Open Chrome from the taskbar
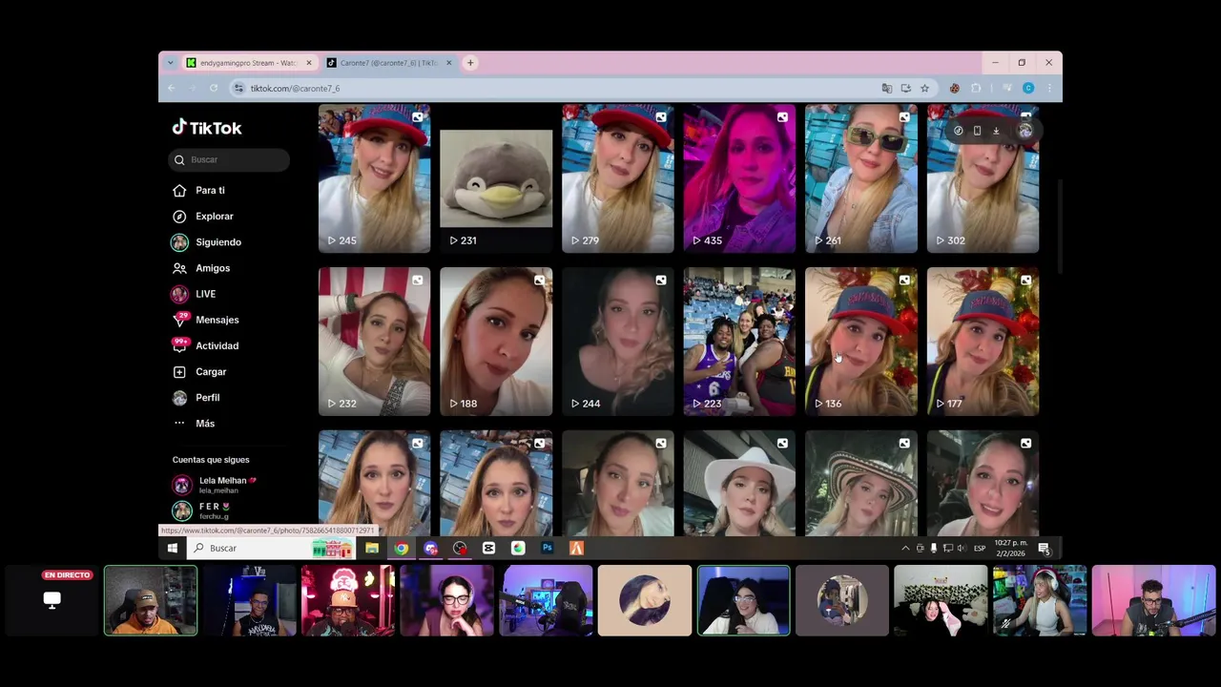Viewport: 1221px width, 687px height. click(402, 548)
